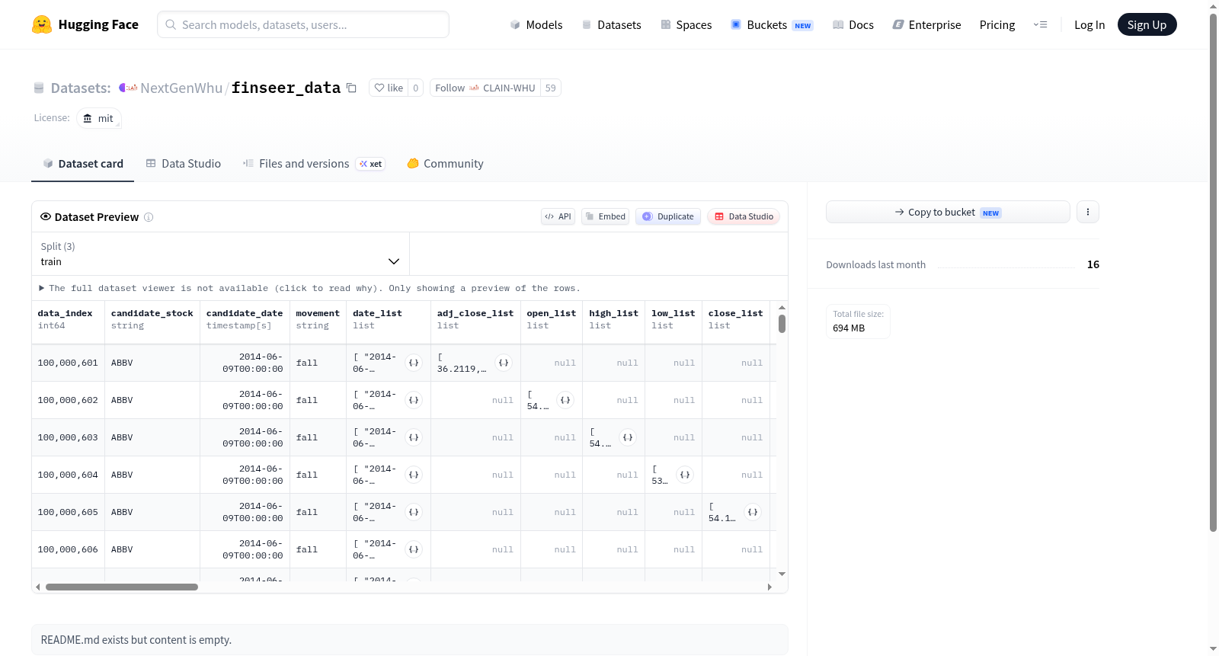
Task: Open the Split train dropdown
Action: point(221,254)
